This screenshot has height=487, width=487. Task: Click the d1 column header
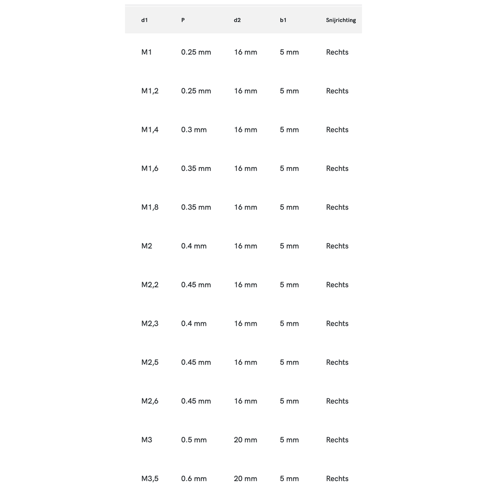pyautogui.click(x=145, y=20)
